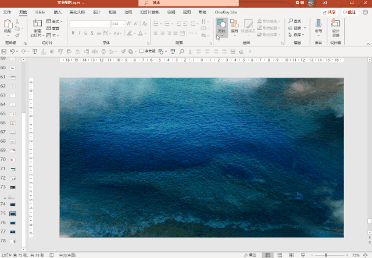Open the iSlide ribbon tab
This screenshot has width=372, height=258.
pyautogui.click(x=40, y=12)
